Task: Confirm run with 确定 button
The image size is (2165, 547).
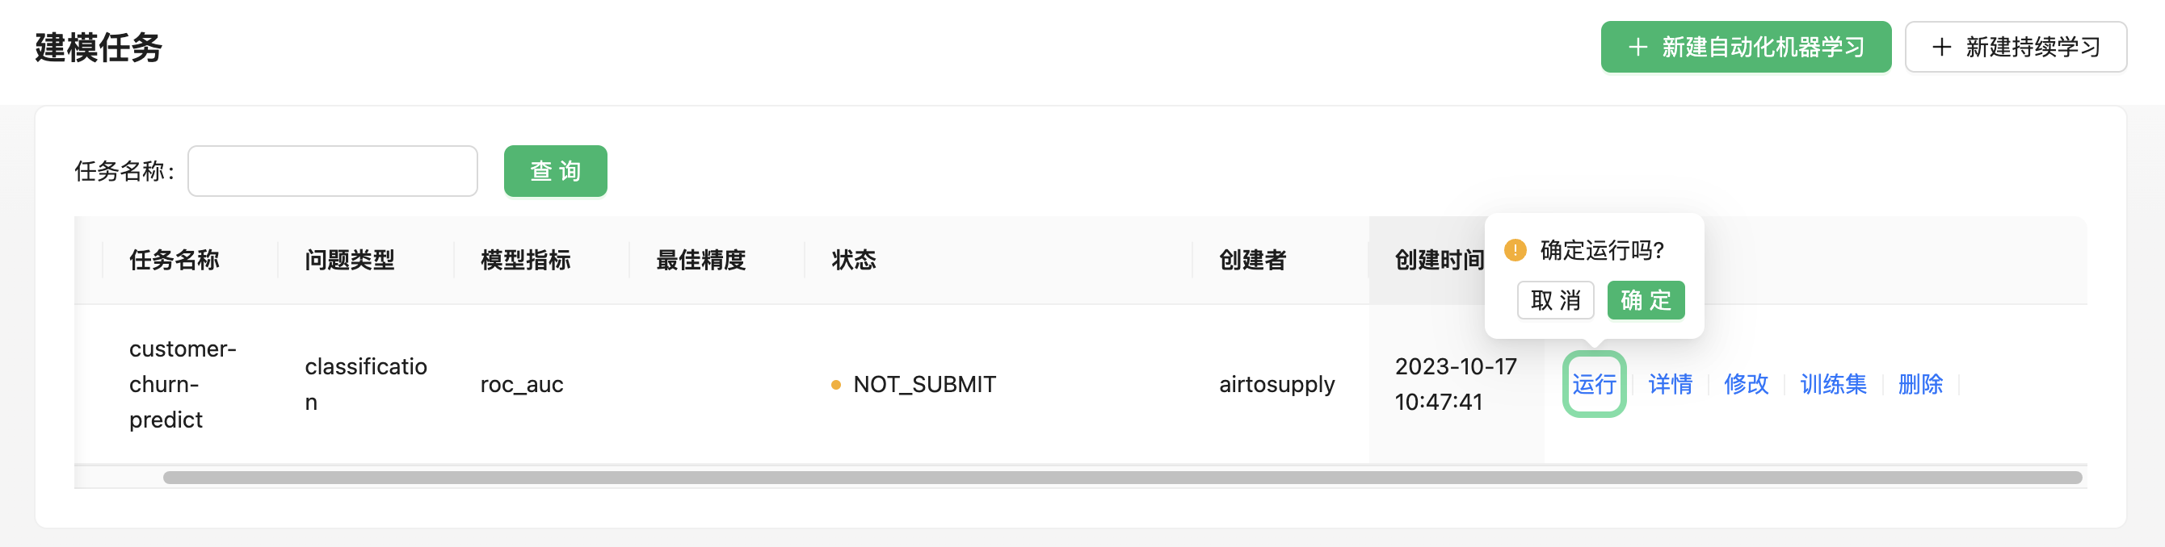Action: pos(1645,300)
